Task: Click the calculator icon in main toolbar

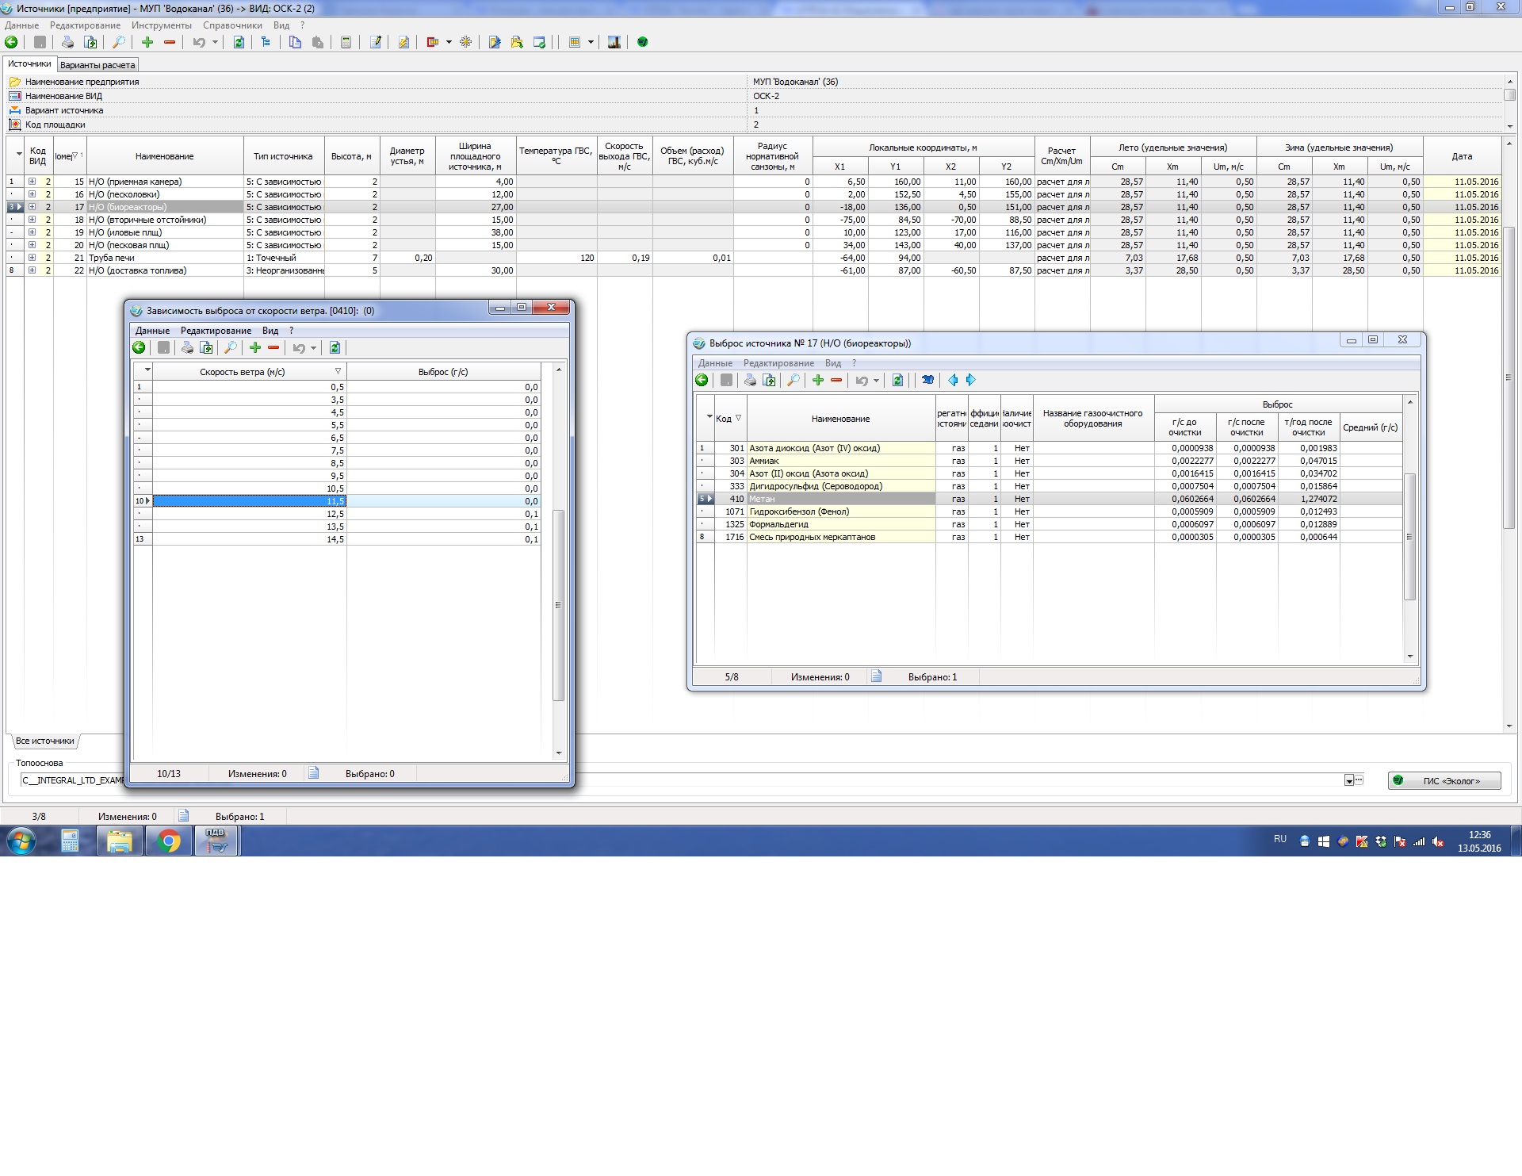Action: tap(346, 42)
